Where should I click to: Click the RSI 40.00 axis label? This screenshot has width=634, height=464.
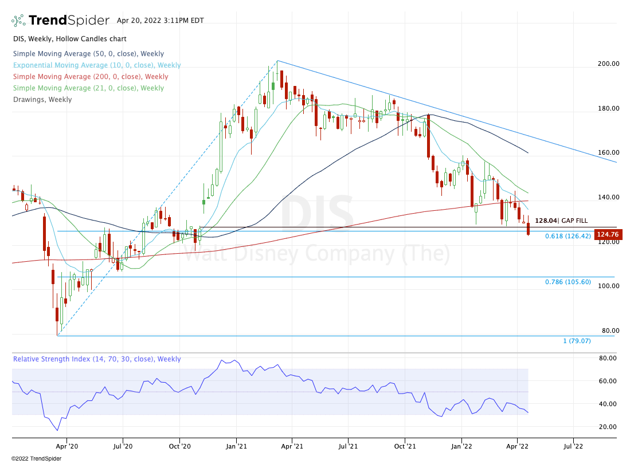608,404
